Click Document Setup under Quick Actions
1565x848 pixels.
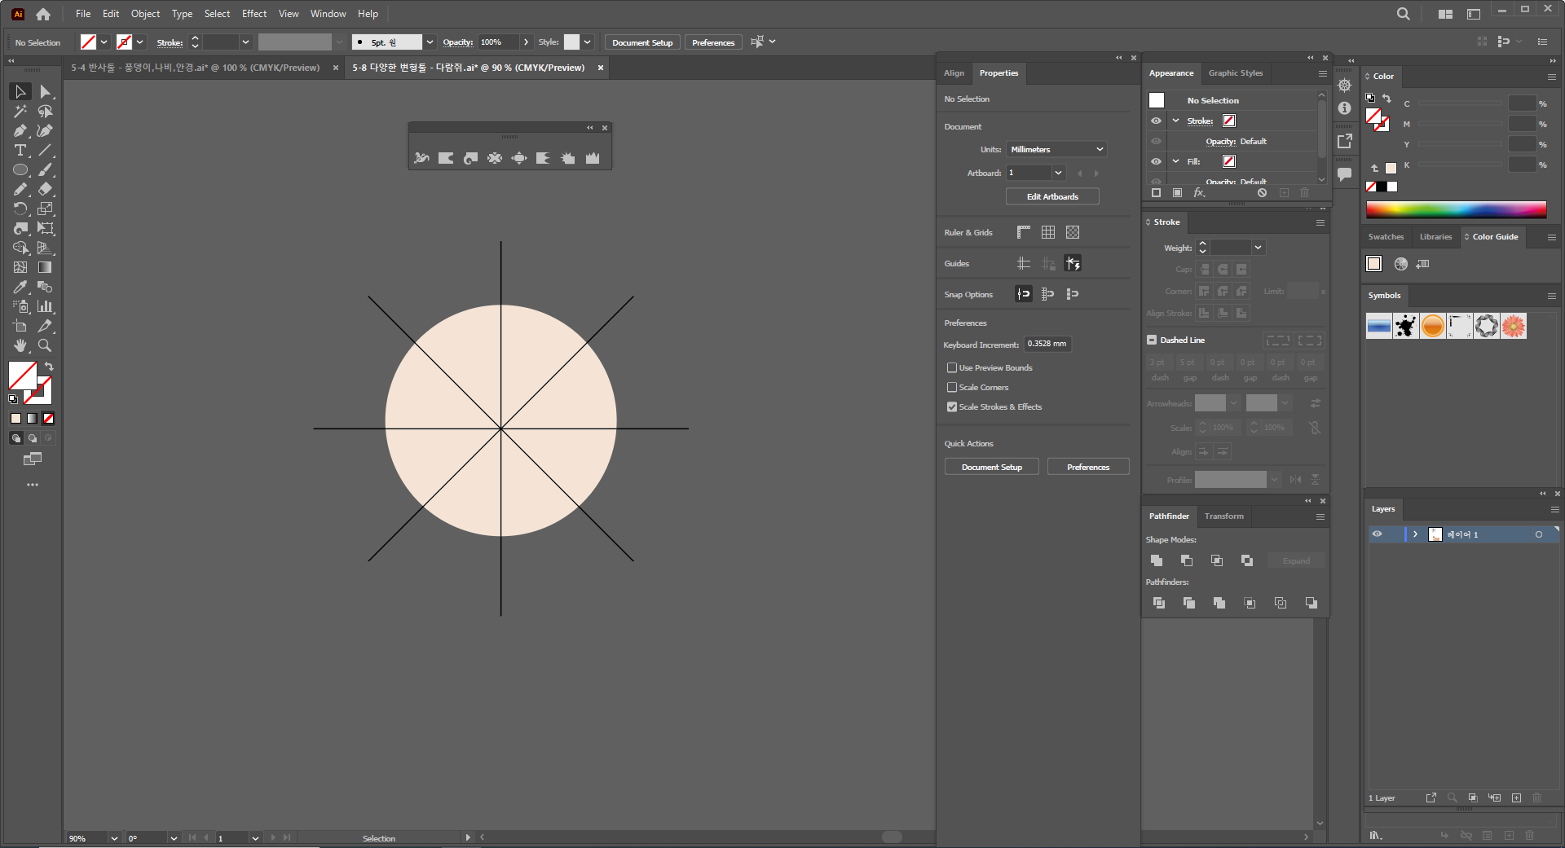(x=991, y=467)
